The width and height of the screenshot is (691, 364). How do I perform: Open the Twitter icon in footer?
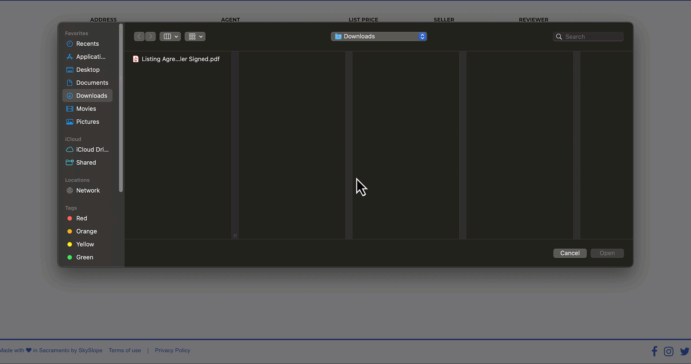pos(685,351)
